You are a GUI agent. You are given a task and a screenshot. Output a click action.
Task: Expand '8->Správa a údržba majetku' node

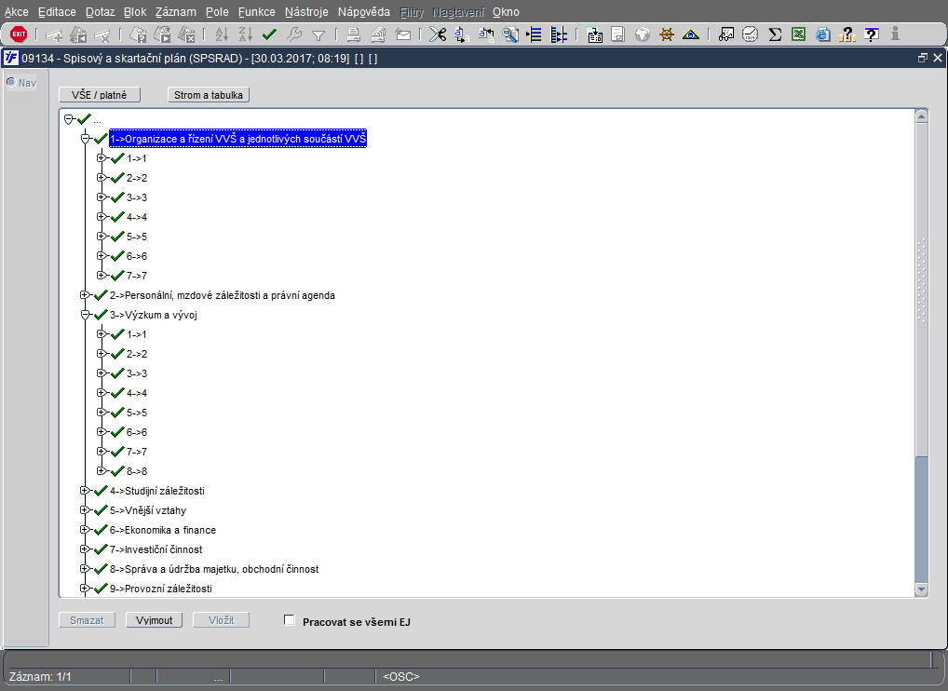85,569
